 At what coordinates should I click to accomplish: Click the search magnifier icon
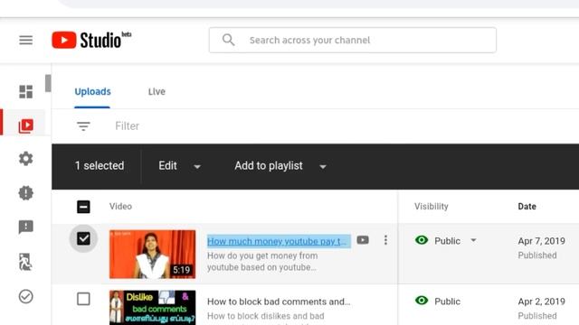pos(229,40)
